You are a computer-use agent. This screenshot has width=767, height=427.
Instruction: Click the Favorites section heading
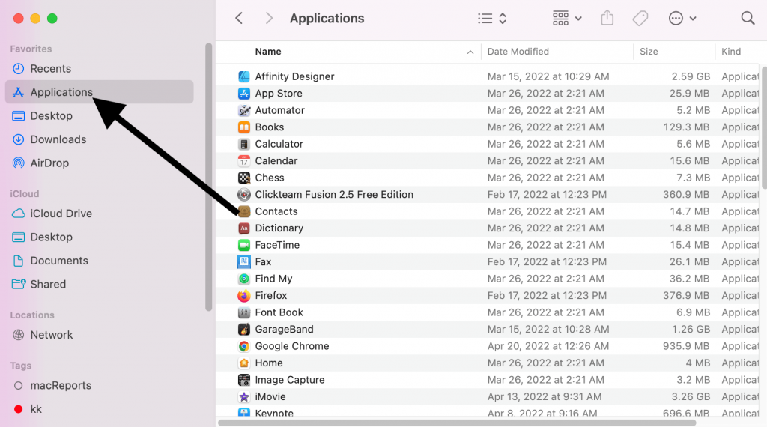[31, 49]
